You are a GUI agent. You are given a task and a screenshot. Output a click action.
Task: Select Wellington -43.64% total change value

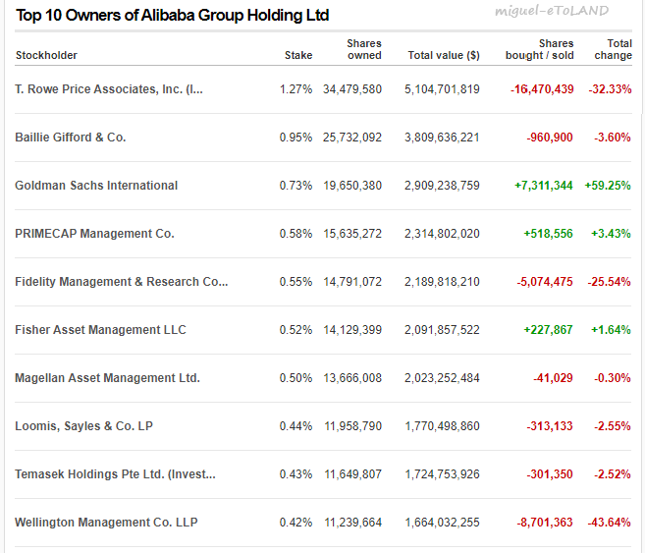click(x=610, y=523)
